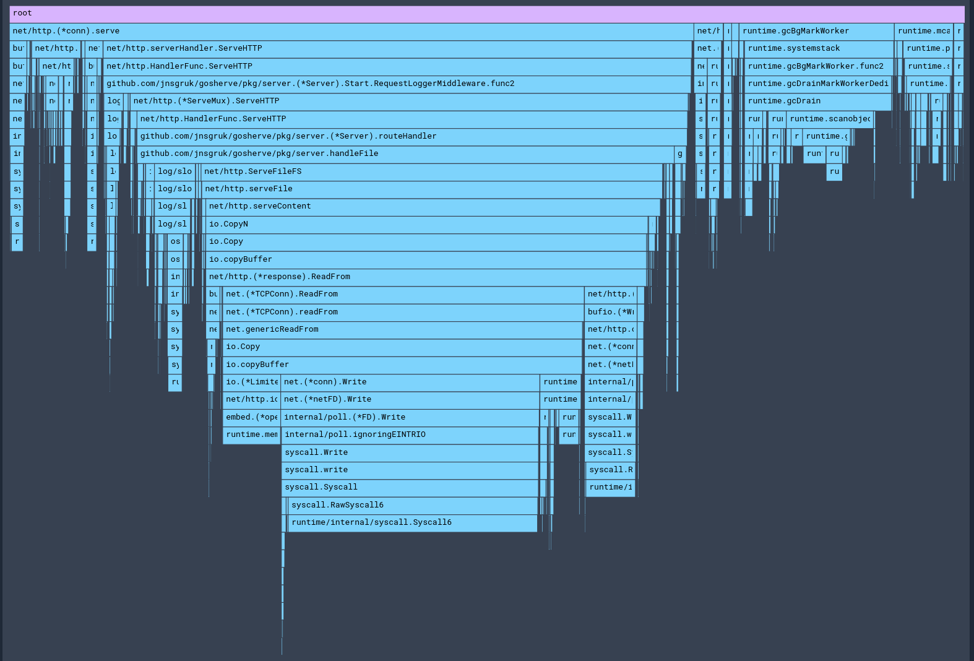Select the runtime/internal/syscall.Syscall6 frame
The image size is (974, 661).
412,523
